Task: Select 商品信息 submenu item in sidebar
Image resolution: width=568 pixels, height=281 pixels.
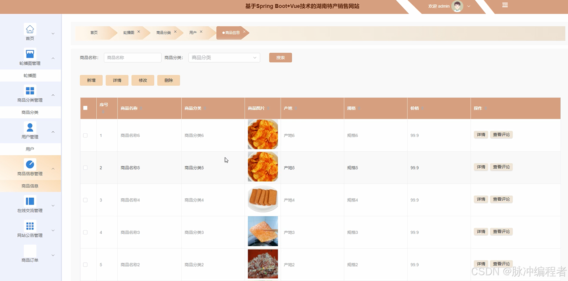Action: (x=30, y=186)
